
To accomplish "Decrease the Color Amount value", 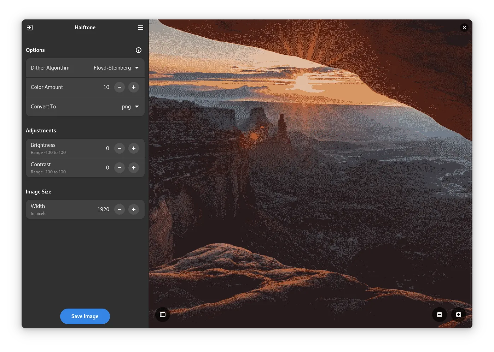I will (120, 87).
